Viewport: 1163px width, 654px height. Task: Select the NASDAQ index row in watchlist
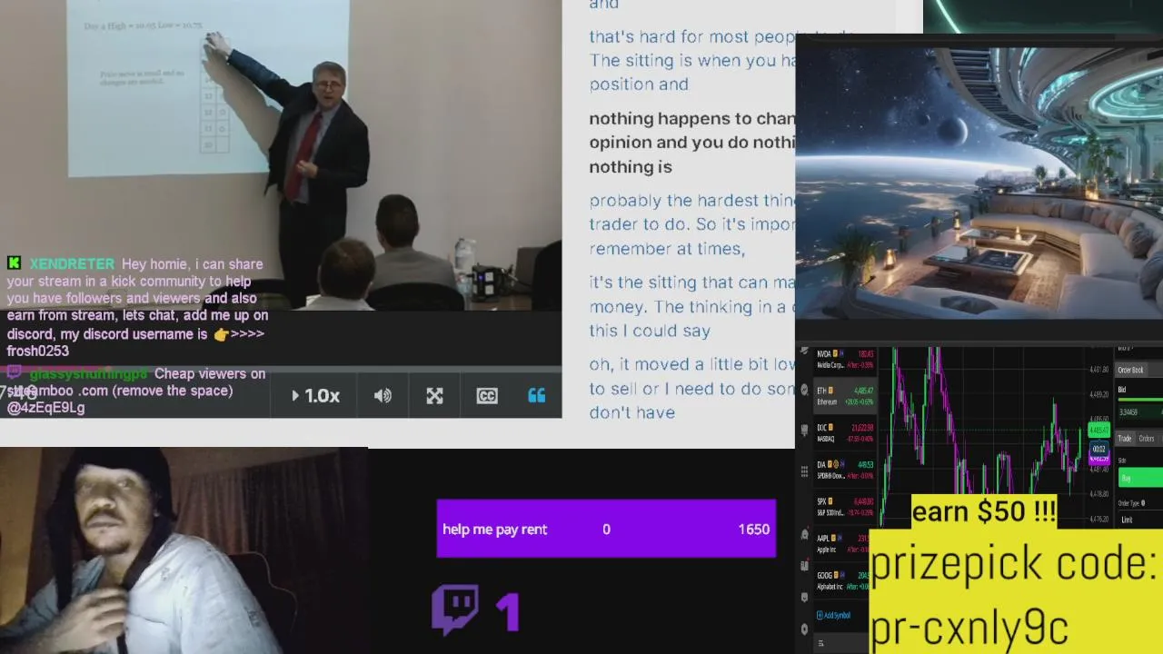[845, 432]
